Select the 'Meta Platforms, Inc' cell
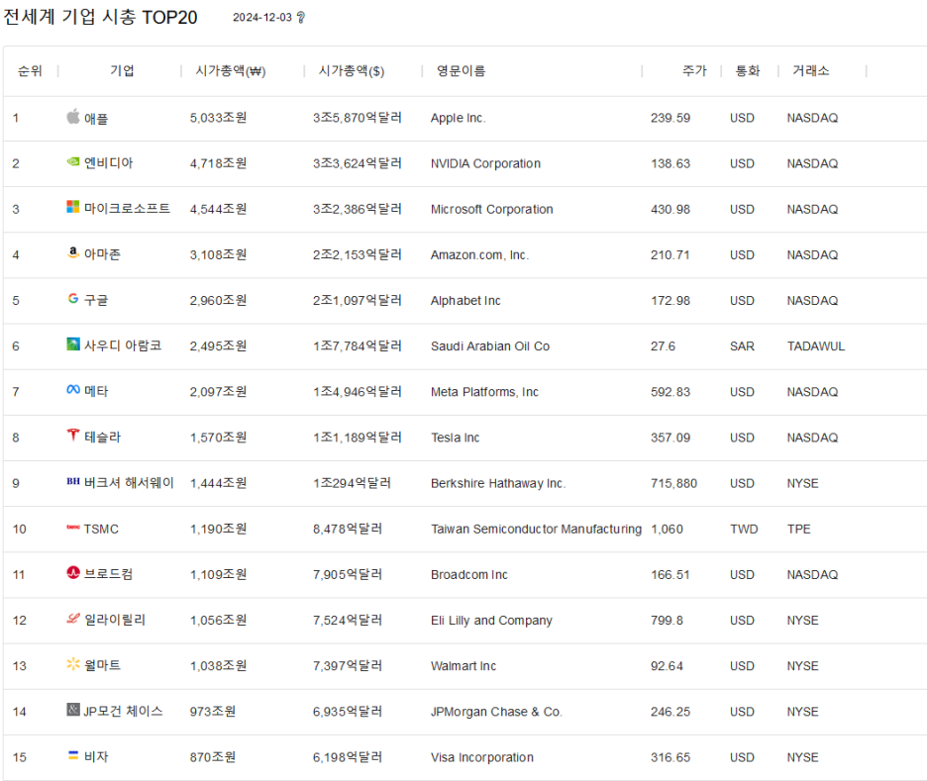Viewport: 927px width, 781px height. (x=484, y=392)
